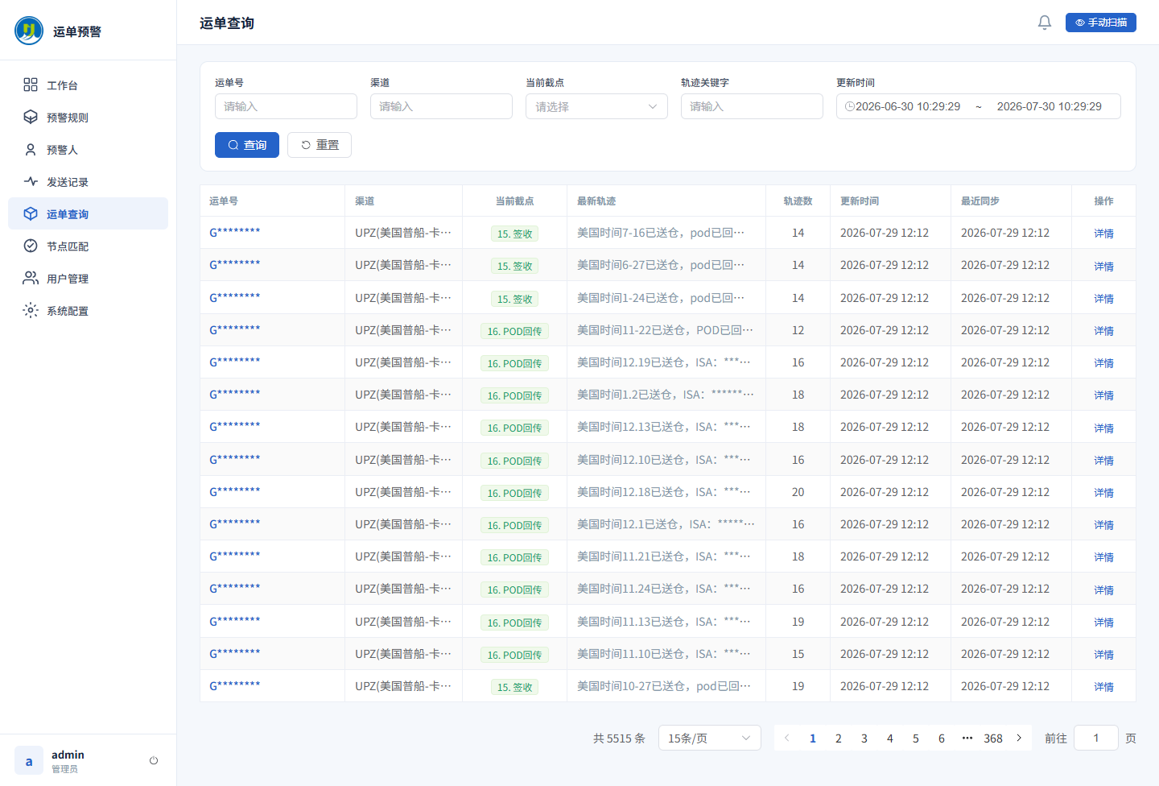Image resolution: width=1159 pixels, height=786 pixels.
Task: Open 详情 for the 美国时间12.19已送仓 row
Action: (1103, 362)
